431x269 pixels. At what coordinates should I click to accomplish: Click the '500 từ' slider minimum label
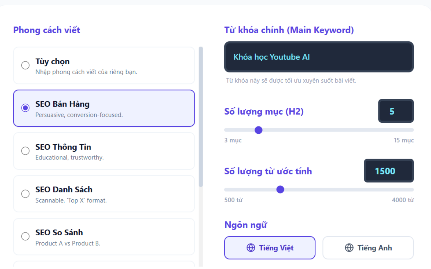[234, 200]
